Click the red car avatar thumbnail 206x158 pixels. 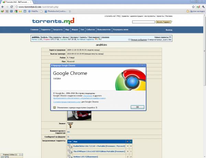pyautogui.click(x=79, y=116)
